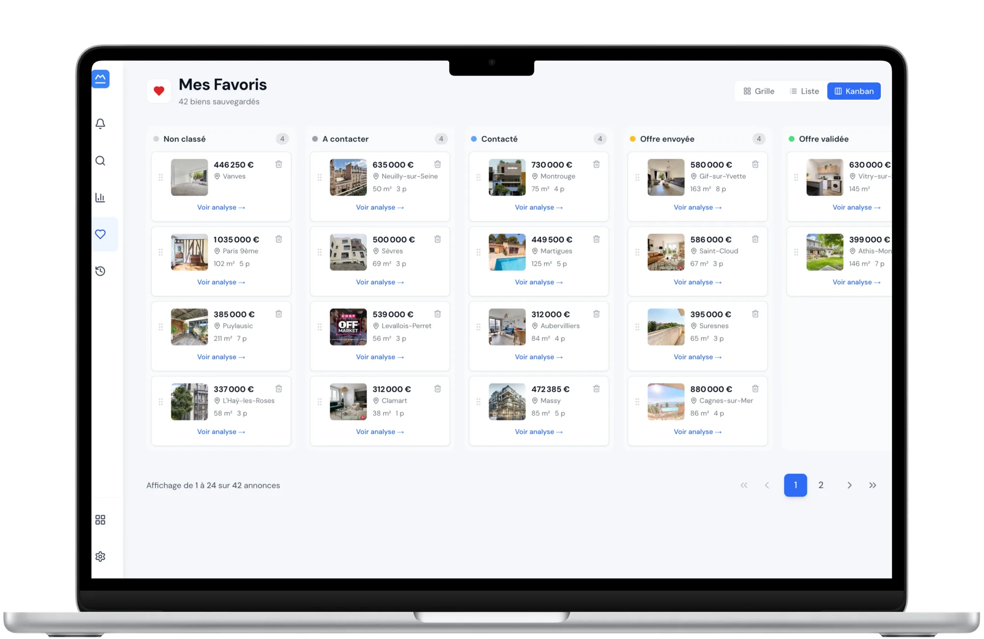The image size is (984, 639).
Task: Switch to Liste view
Action: tap(804, 91)
